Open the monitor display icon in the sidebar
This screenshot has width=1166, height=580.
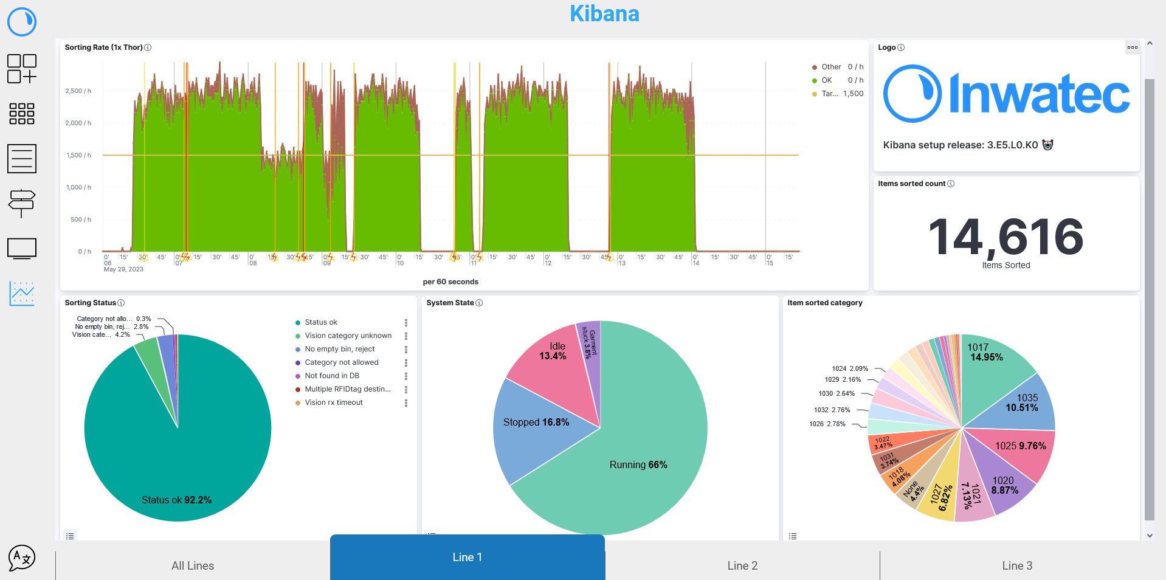22,249
